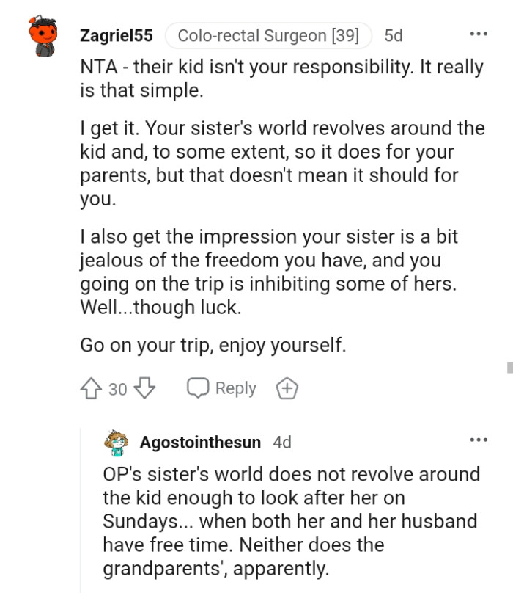513x593 pixels.
Task: Open Agostointhesun's comment overflow menu
Action: (480, 438)
